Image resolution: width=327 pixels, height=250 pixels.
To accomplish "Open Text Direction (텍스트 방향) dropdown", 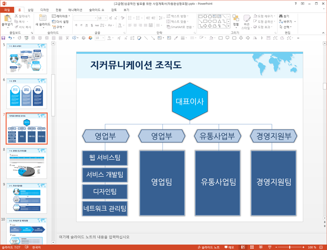I will click(178, 16).
